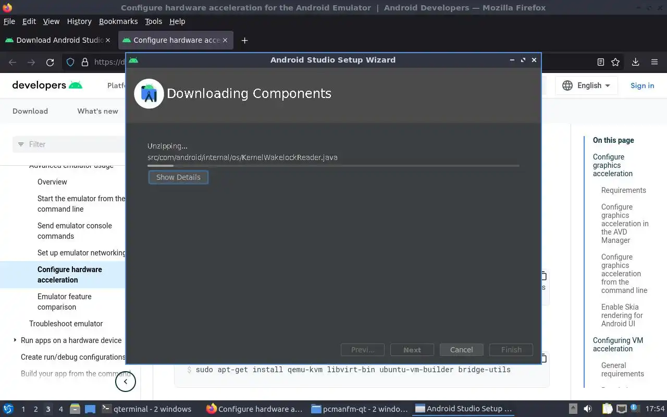This screenshot has width=667, height=417.
Task: Click Show Details button in Setup Wizard
Action: 178,177
